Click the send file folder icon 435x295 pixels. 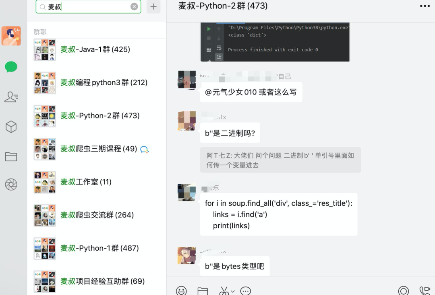click(203, 291)
